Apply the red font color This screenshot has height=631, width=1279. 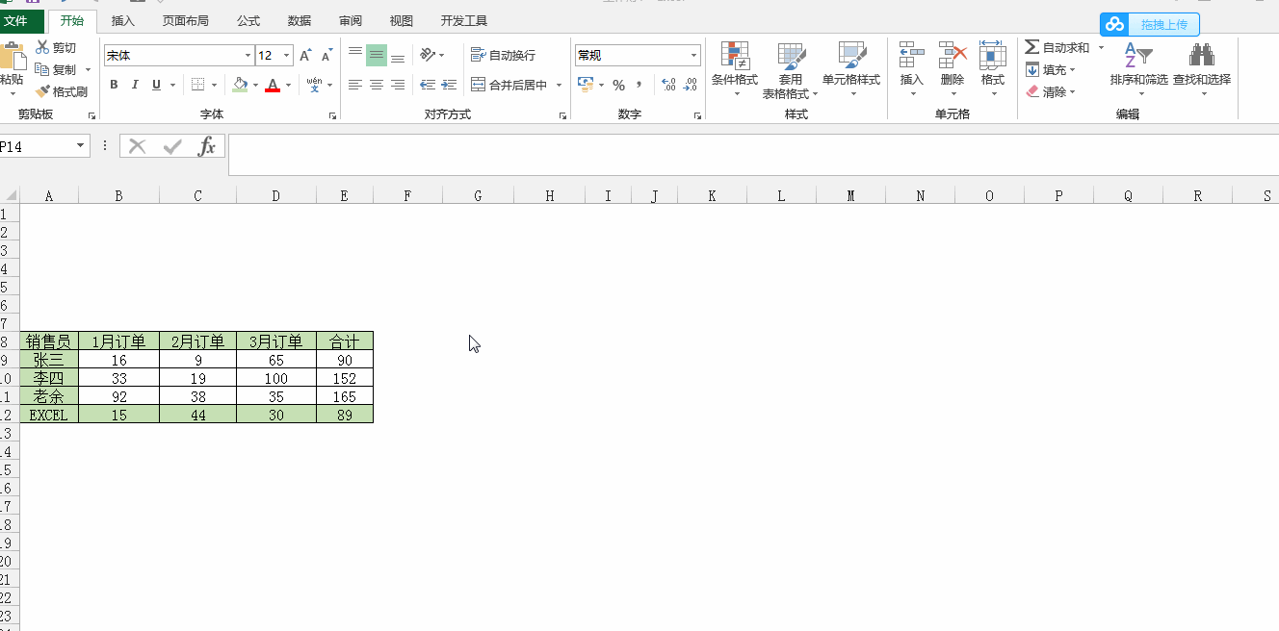[x=273, y=85]
